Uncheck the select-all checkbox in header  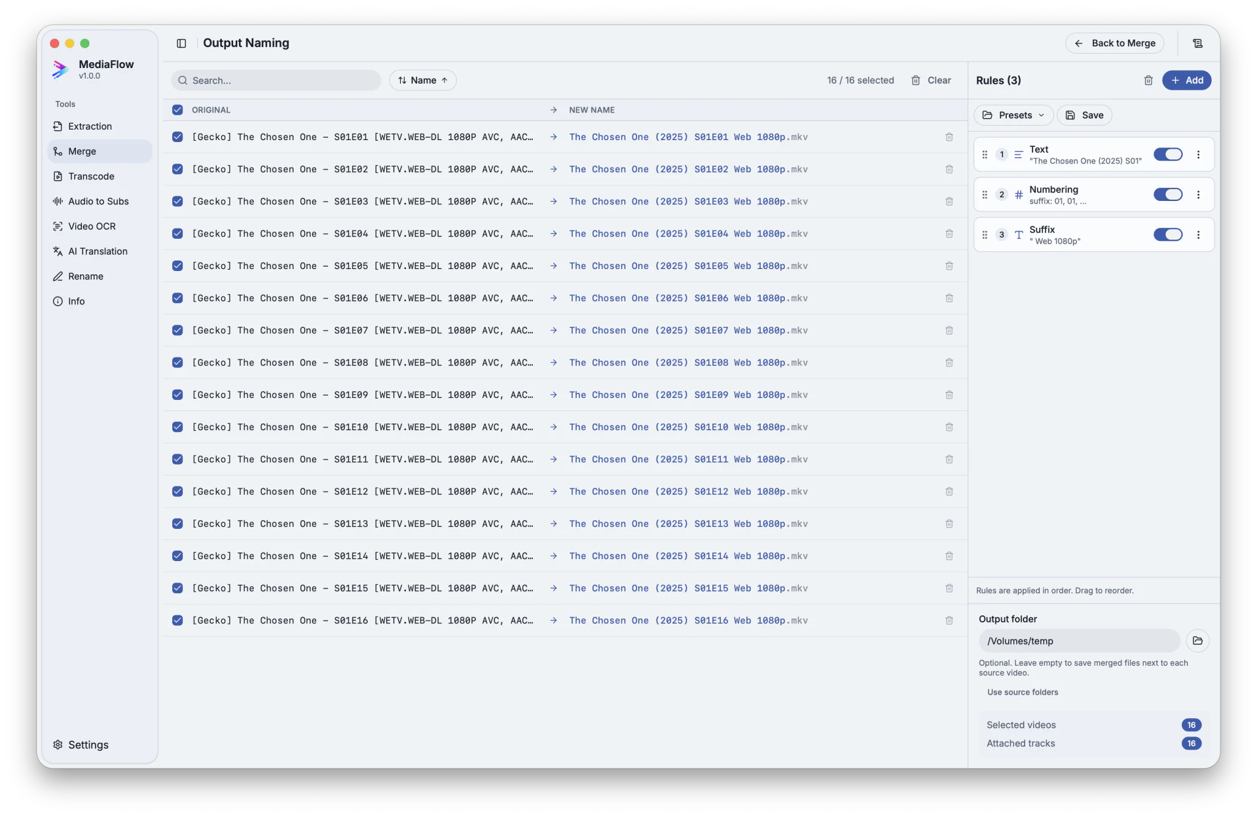(177, 110)
